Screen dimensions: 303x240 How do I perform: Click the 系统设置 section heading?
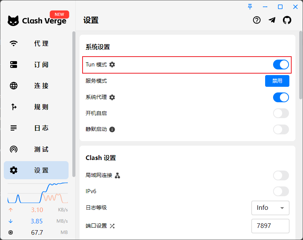click(98, 47)
